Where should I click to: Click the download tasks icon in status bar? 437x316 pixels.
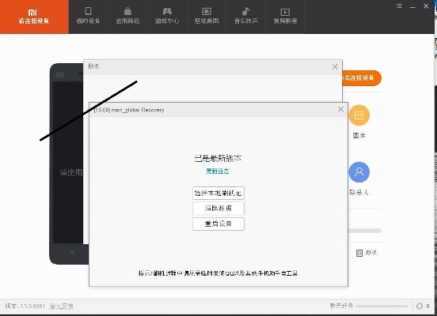420,306
